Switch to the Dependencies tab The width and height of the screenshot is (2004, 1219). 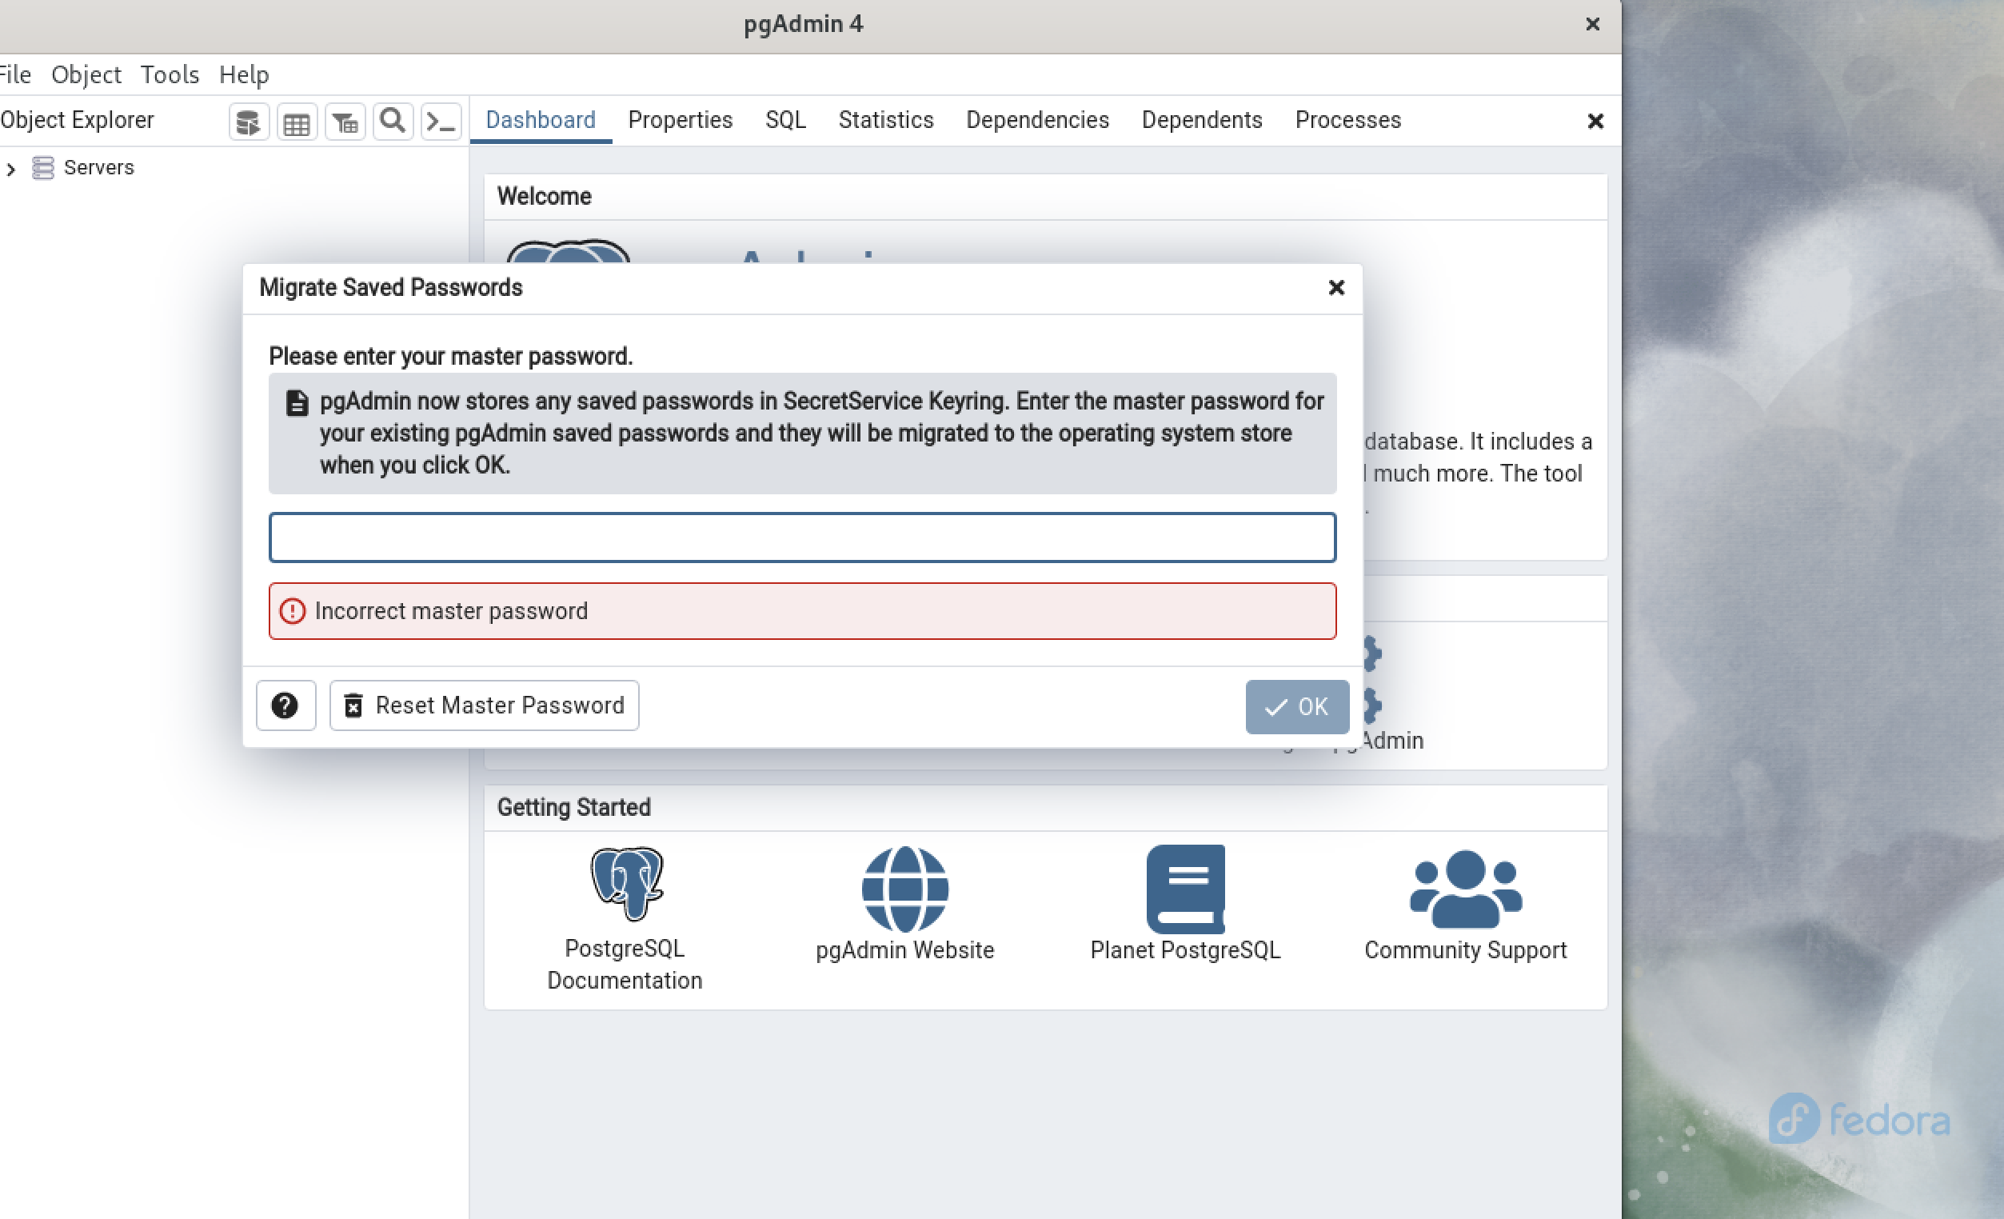(1037, 120)
